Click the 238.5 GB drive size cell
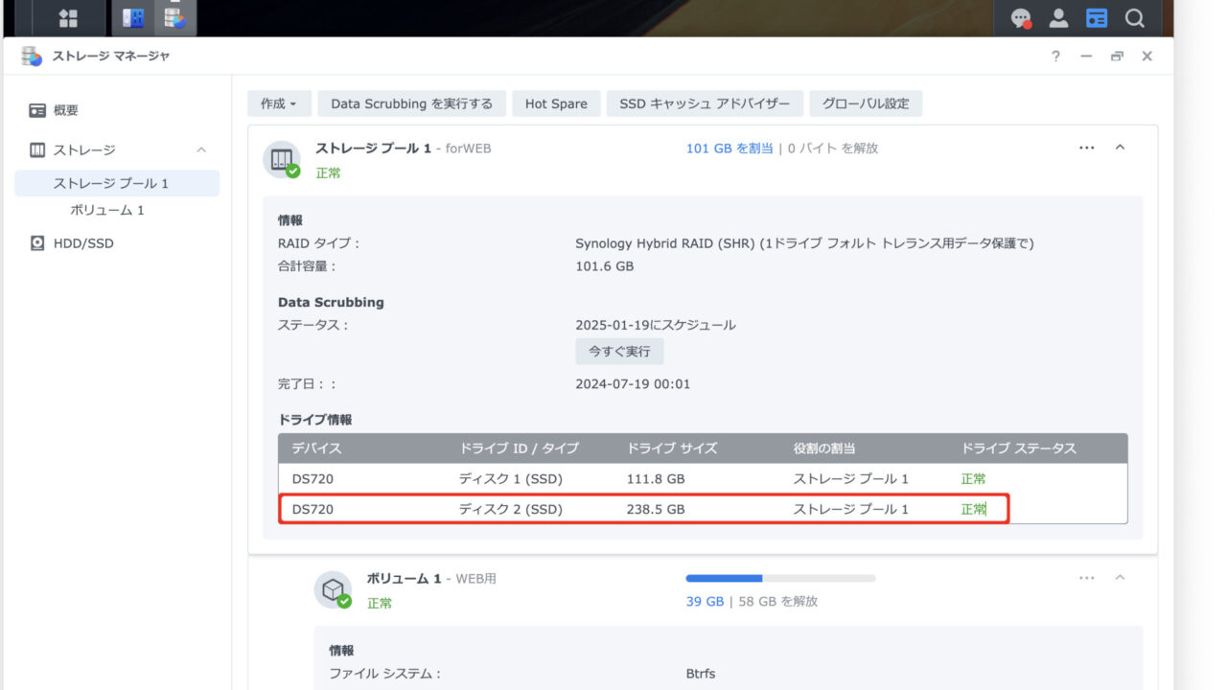1227x690 pixels. tap(656, 510)
